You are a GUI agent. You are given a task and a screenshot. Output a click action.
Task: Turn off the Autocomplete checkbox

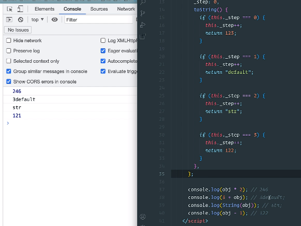[103, 61]
